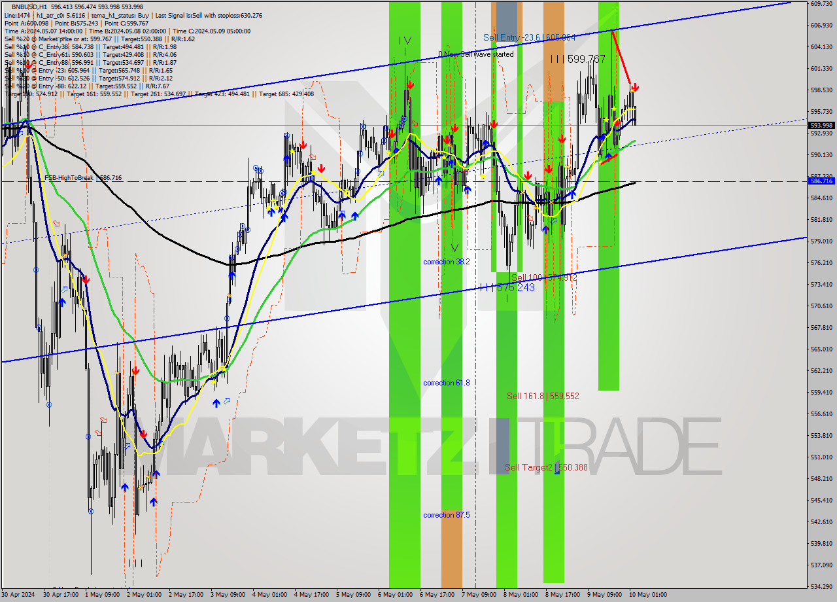Click the 609.730 price axis label
The width and height of the screenshot is (837, 602).
pos(821,4)
